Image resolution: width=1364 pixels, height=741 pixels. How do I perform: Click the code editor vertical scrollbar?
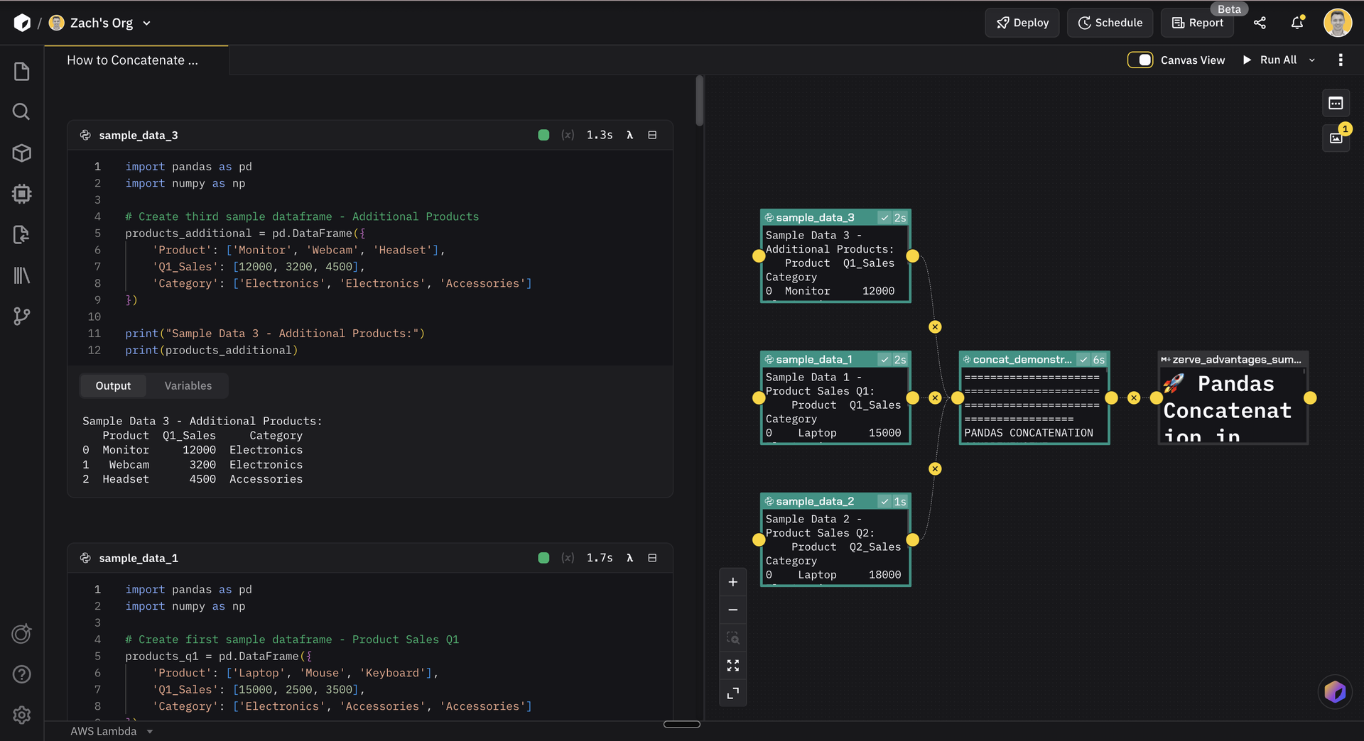pyautogui.click(x=700, y=100)
